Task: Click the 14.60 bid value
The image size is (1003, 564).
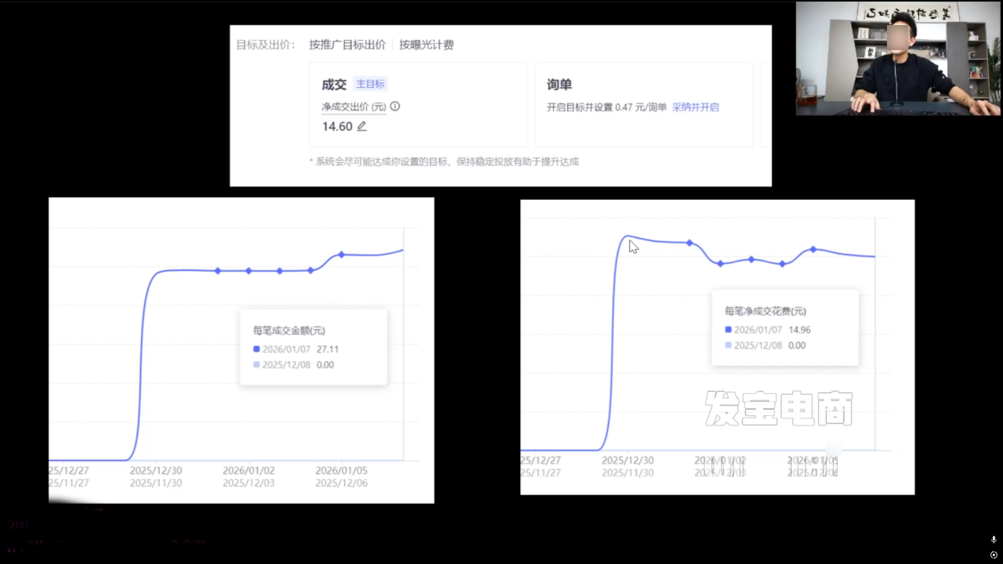Action: tap(337, 127)
